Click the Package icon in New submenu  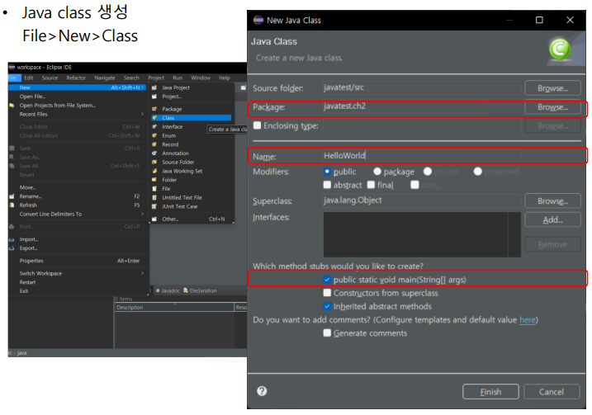coord(154,109)
